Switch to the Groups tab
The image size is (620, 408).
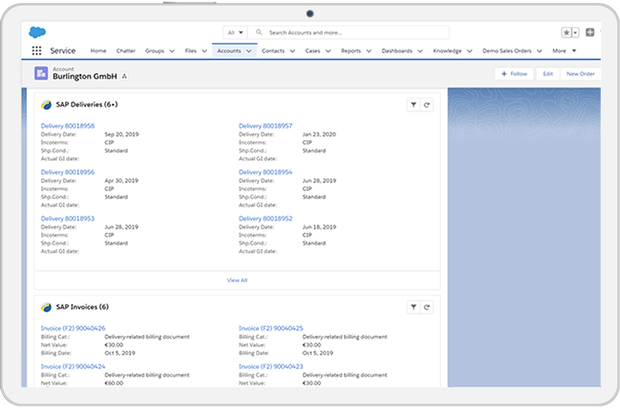155,51
